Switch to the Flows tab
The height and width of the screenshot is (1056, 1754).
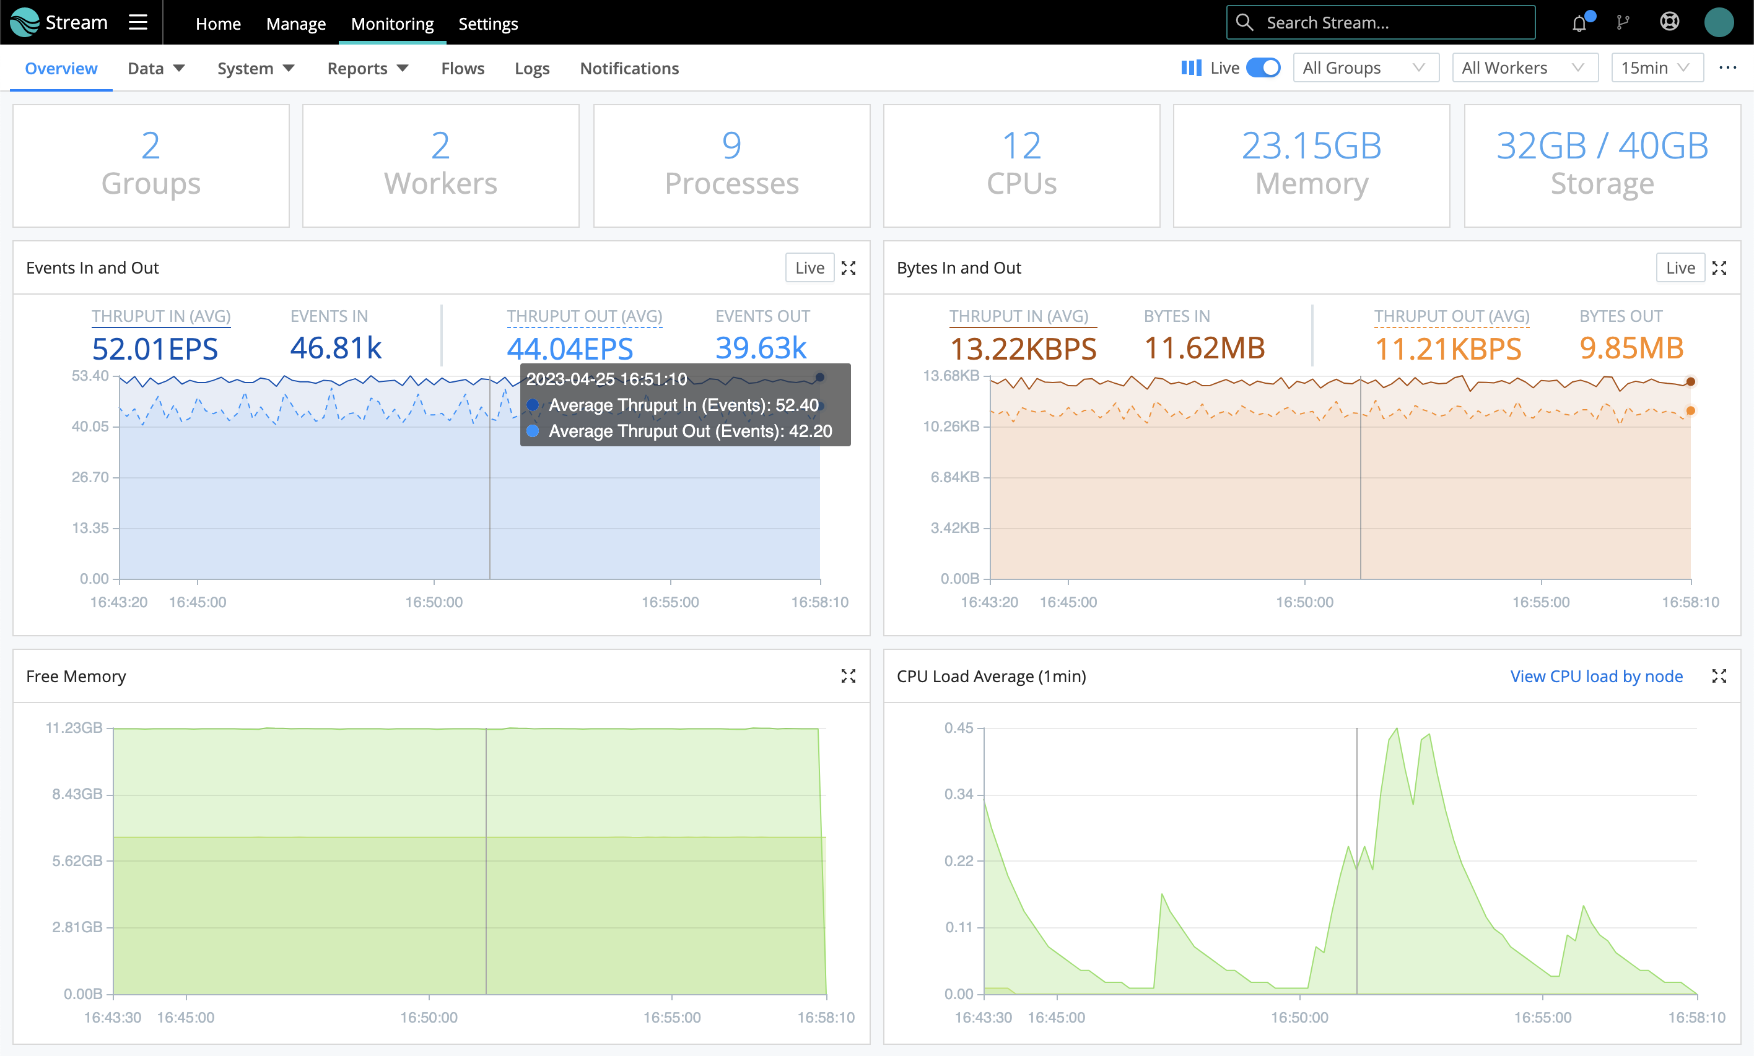[462, 68]
